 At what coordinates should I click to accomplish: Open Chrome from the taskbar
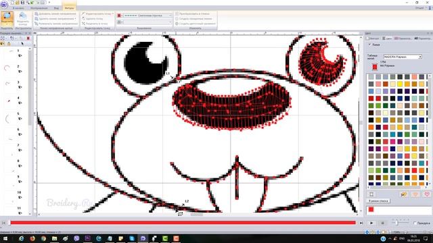click(43, 238)
